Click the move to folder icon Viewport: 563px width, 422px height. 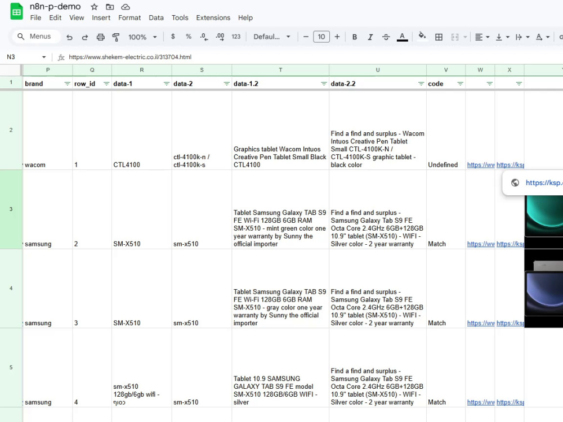(110, 7)
